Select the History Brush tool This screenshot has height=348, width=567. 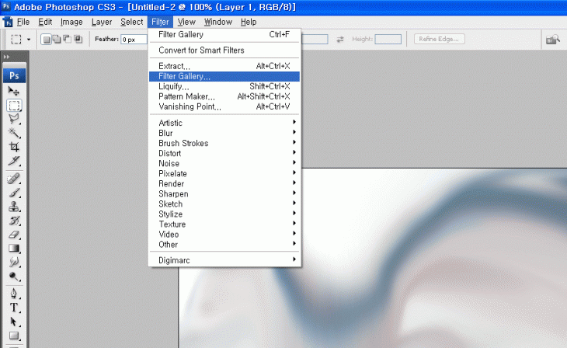(x=14, y=221)
